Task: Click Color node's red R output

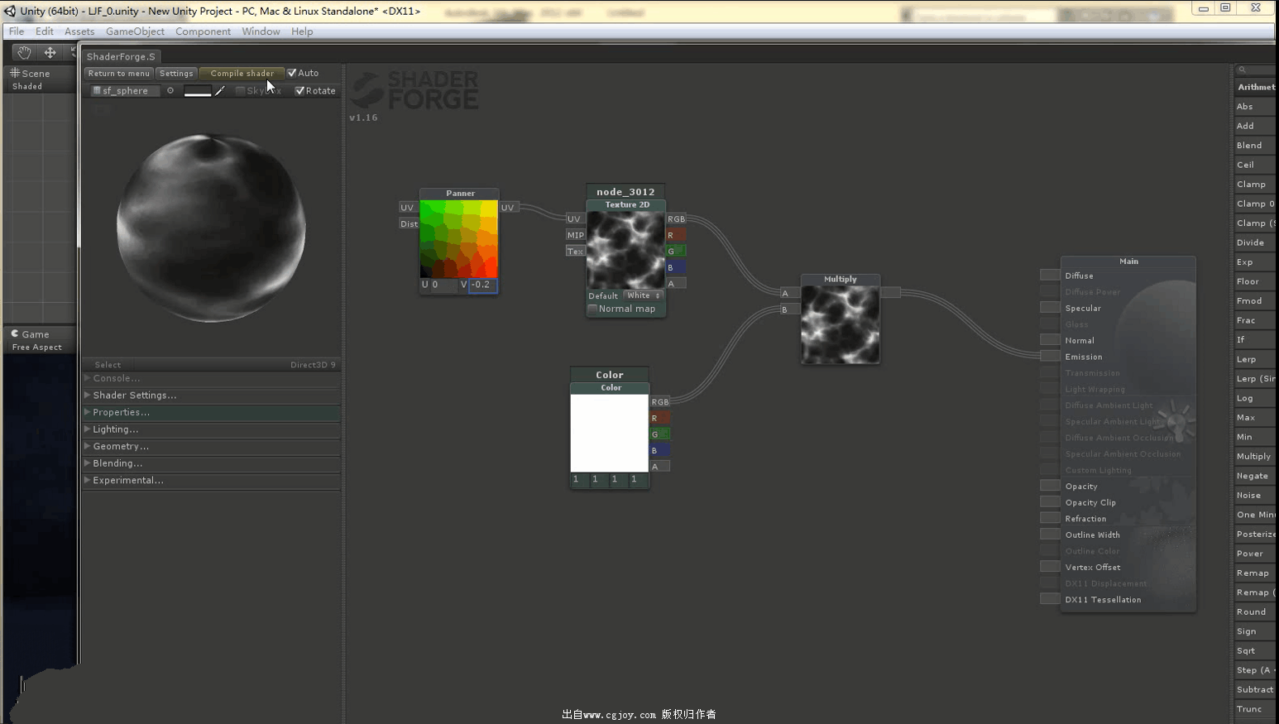Action: click(659, 418)
